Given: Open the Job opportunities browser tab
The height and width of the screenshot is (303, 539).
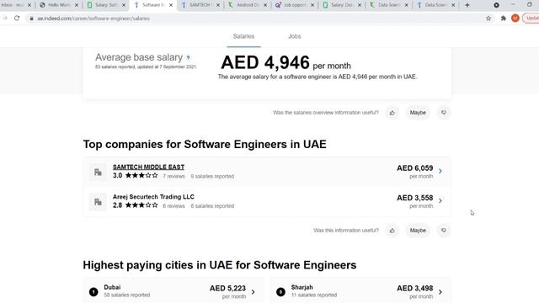Looking at the screenshot, I should [296, 5].
